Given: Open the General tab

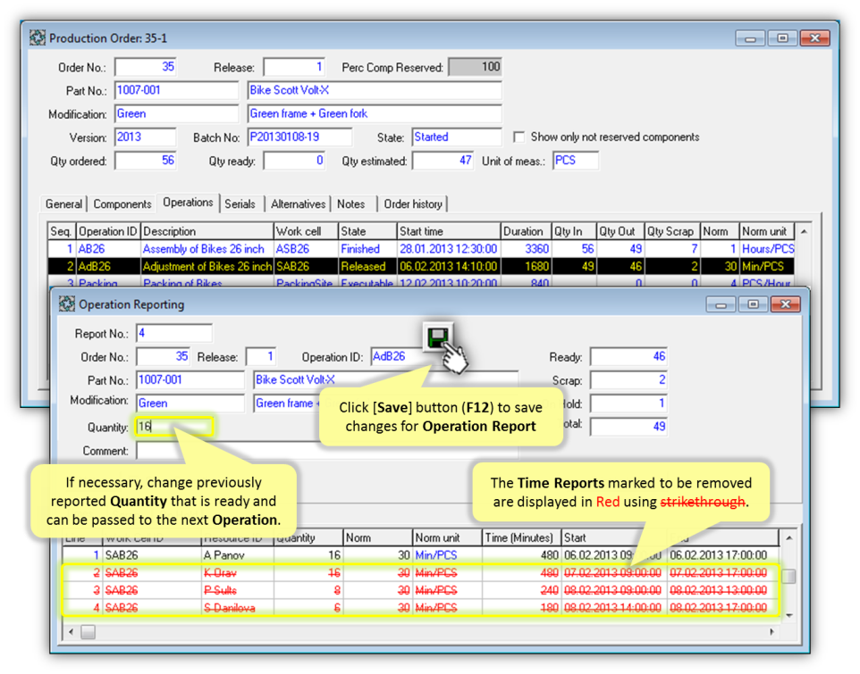Looking at the screenshot, I should tap(63, 204).
